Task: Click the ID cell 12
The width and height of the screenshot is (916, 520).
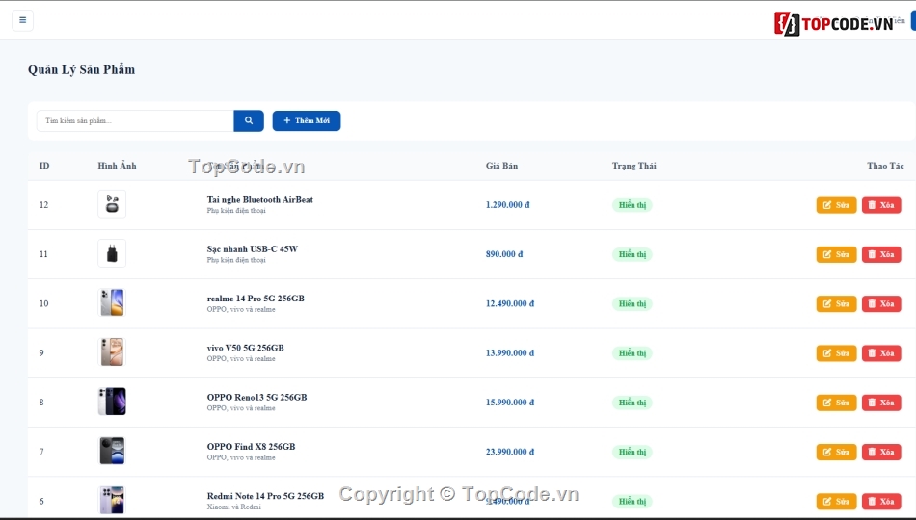Action: tap(43, 205)
